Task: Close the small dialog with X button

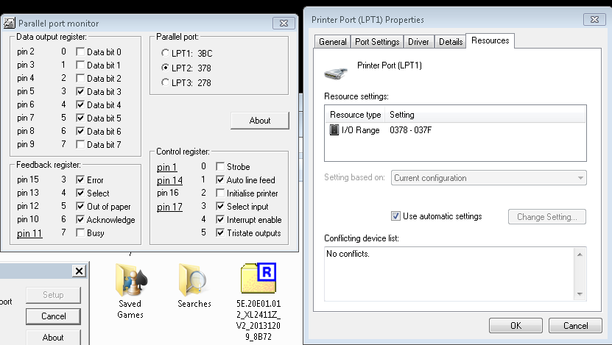Action: 79,271
